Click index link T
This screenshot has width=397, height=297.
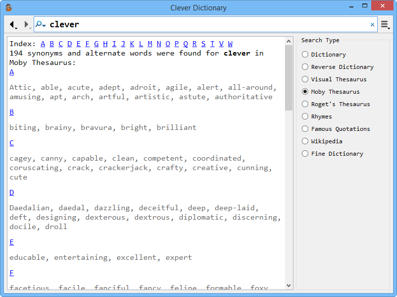[212, 44]
